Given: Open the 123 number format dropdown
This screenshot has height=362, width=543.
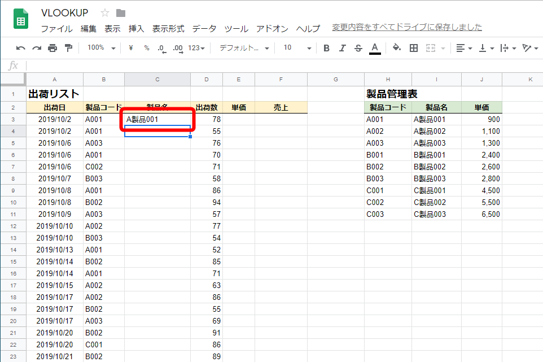Looking at the screenshot, I should tap(196, 48).
